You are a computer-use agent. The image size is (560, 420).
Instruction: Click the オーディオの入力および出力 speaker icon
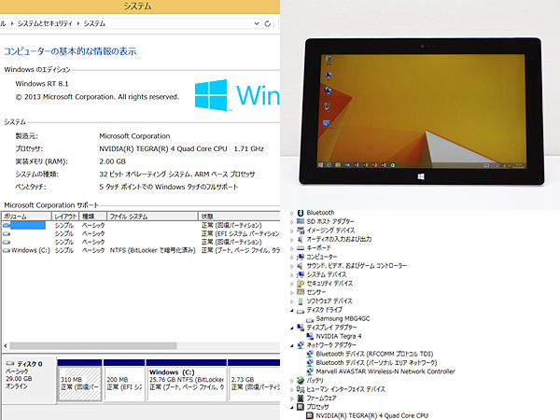click(301, 239)
